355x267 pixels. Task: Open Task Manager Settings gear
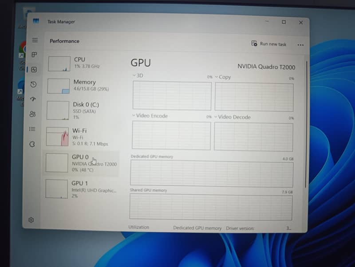(x=31, y=220)
